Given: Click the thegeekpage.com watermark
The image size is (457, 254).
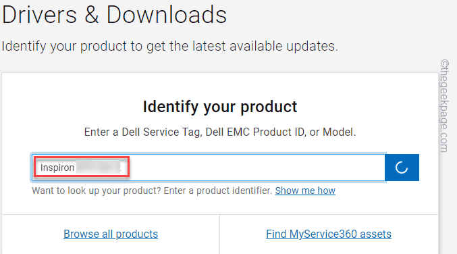Looking at the screenshot, I should [444, 105].
